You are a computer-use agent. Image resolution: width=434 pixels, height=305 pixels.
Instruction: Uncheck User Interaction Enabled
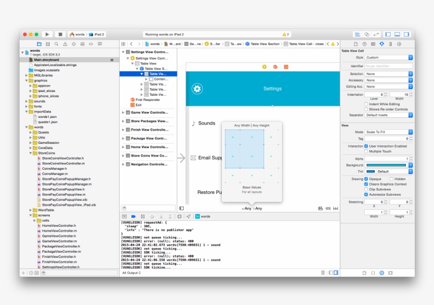pos(366,146)
